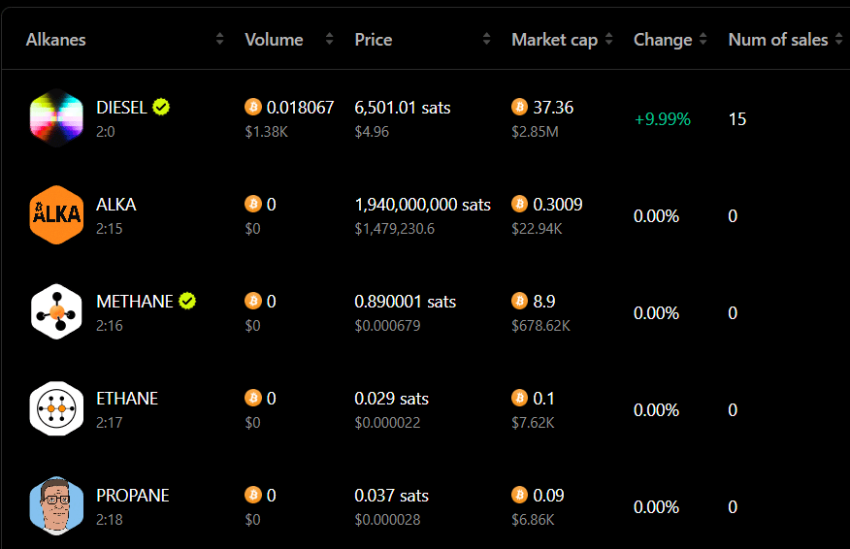Select the Market cap column header
This screenshot has height=549, width=850.
tap(555, 40)
